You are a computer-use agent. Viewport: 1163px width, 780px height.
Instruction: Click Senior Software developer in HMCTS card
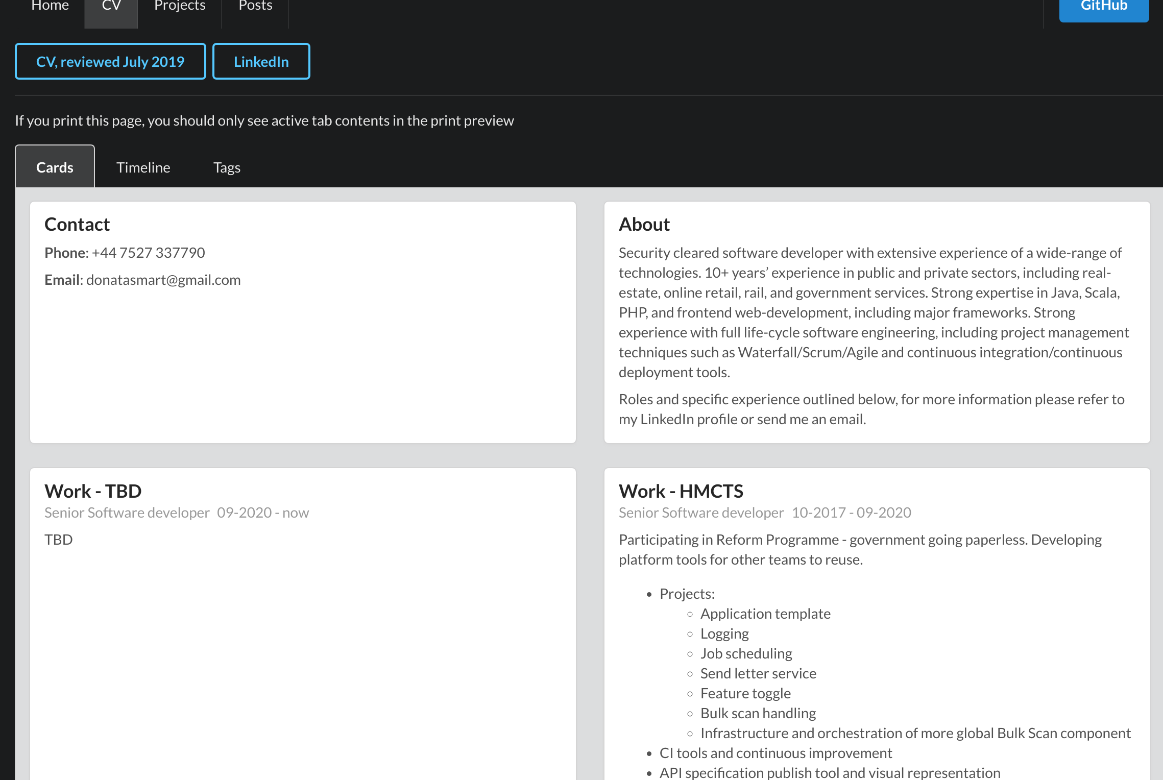pyautogui.click(x=701, y=513)
